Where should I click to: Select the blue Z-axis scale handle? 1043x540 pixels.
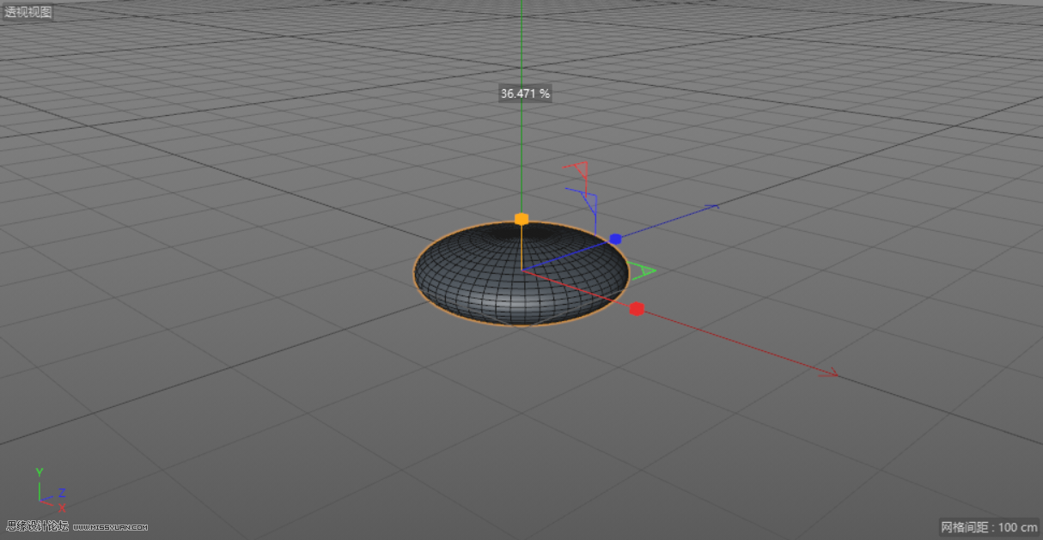point(615,238)
